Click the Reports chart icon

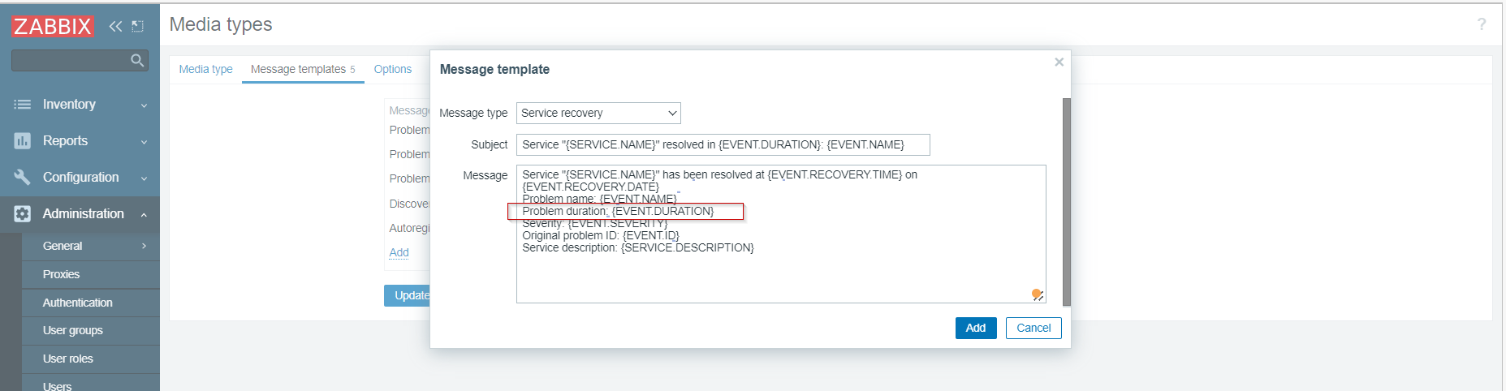pyautogui.click(x=22, y=141)
